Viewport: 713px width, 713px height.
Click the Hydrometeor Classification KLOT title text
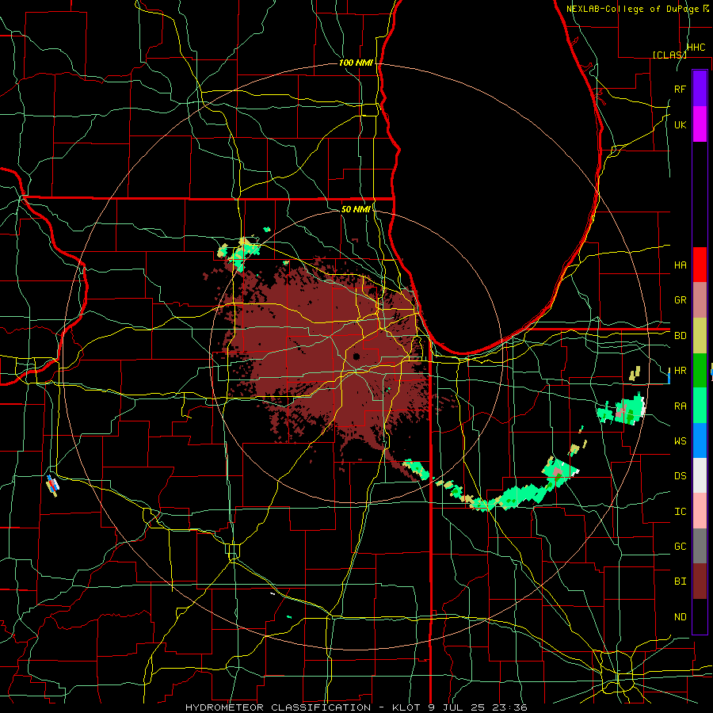(x=356, y=707)
